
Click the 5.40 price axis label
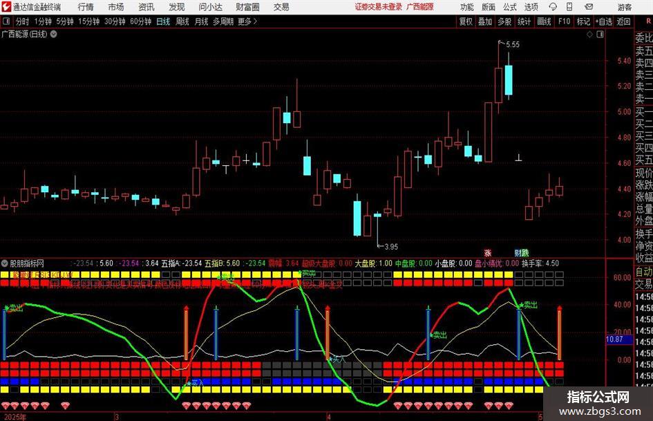pos(624,61)
